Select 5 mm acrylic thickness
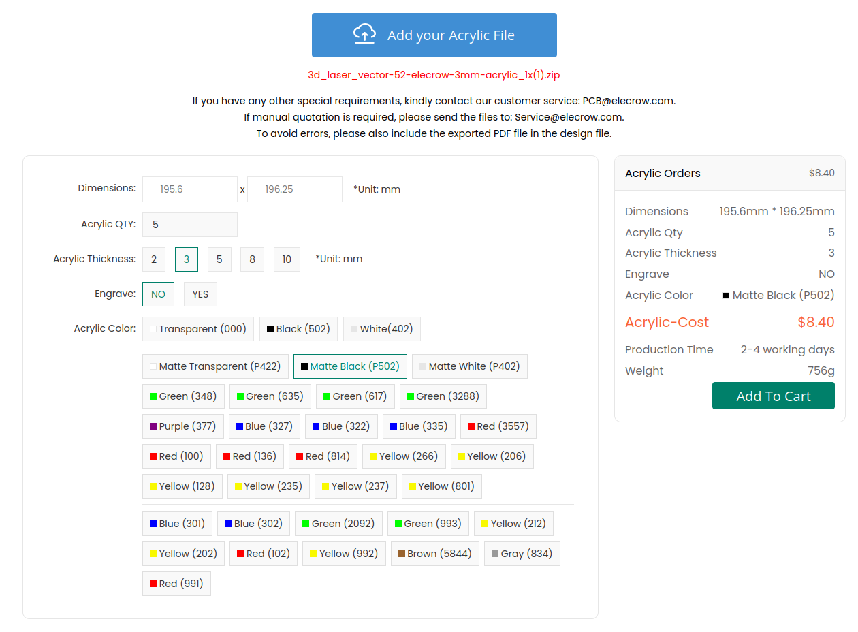Screen dimensions: 858x632 (x=219, y=259)
